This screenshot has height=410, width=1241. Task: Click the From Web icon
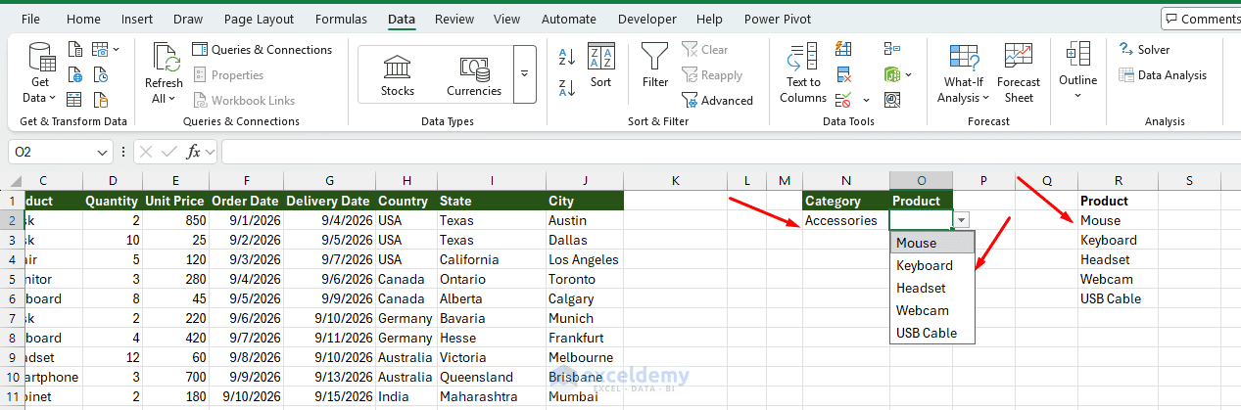[76, 74]
